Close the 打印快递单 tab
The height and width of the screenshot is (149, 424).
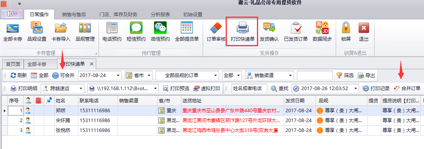91,64
